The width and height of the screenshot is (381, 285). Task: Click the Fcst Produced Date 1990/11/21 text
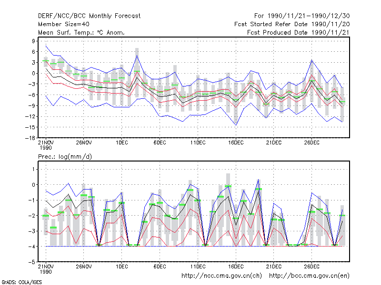[298, 32]
